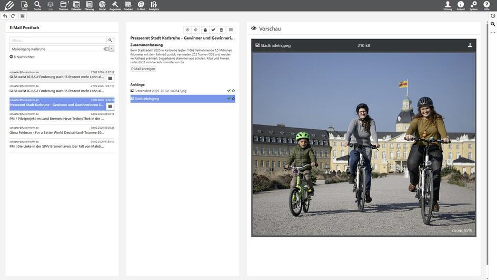497x280 pixels.
Task: Click the Stadtradeln.jpeg file name in the preview header
Action: tap(275, 45)
